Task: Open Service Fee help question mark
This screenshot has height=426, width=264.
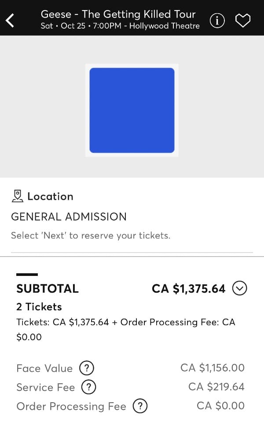Action: pos(89,387)
